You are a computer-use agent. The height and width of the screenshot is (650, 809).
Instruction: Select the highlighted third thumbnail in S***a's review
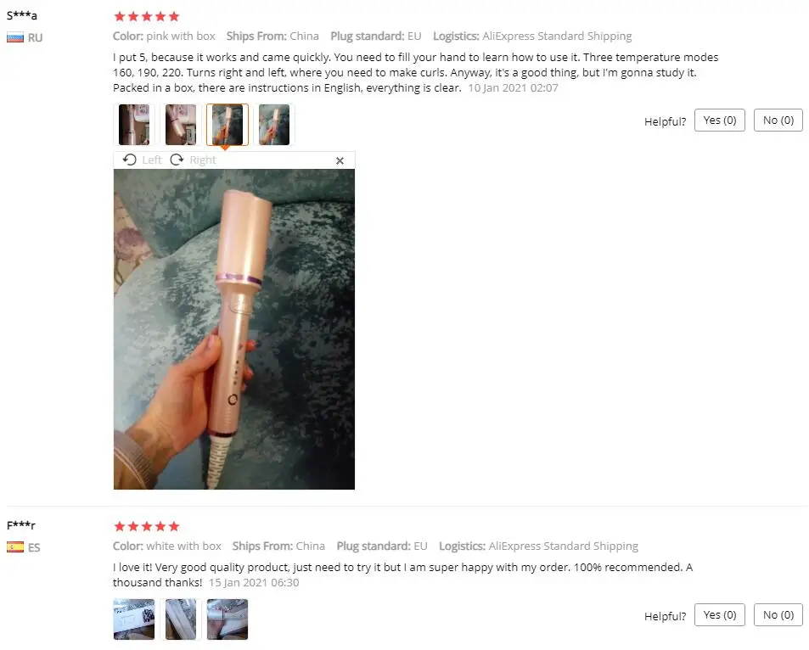click(x=227, y=125)
